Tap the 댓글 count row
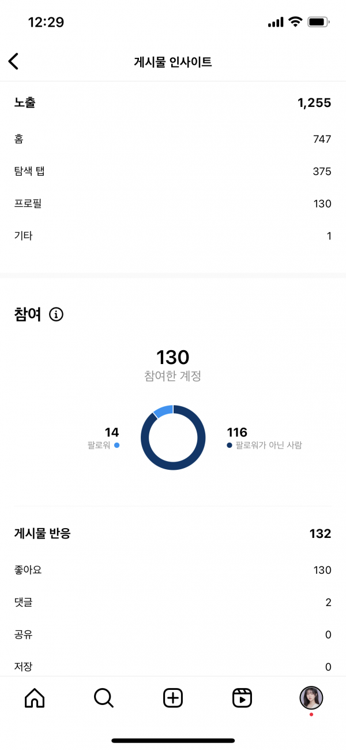The width and height of the screenshot is (346, 750). (173, 603)
